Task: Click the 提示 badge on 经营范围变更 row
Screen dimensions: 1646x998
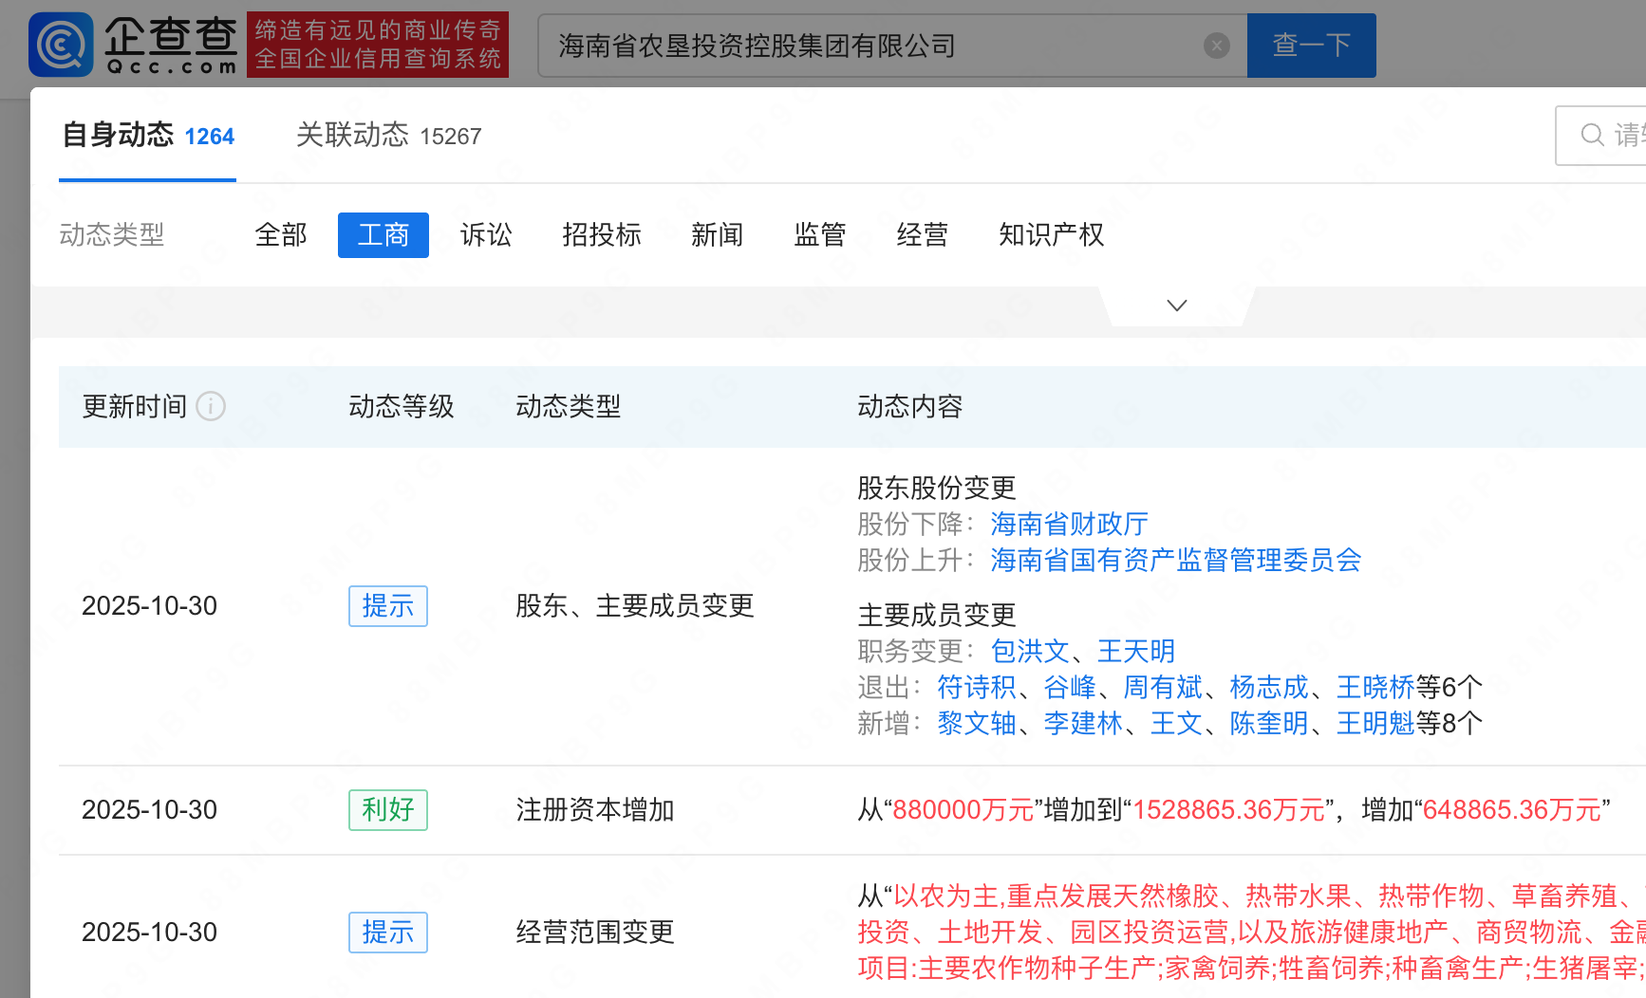Action: 387,932
